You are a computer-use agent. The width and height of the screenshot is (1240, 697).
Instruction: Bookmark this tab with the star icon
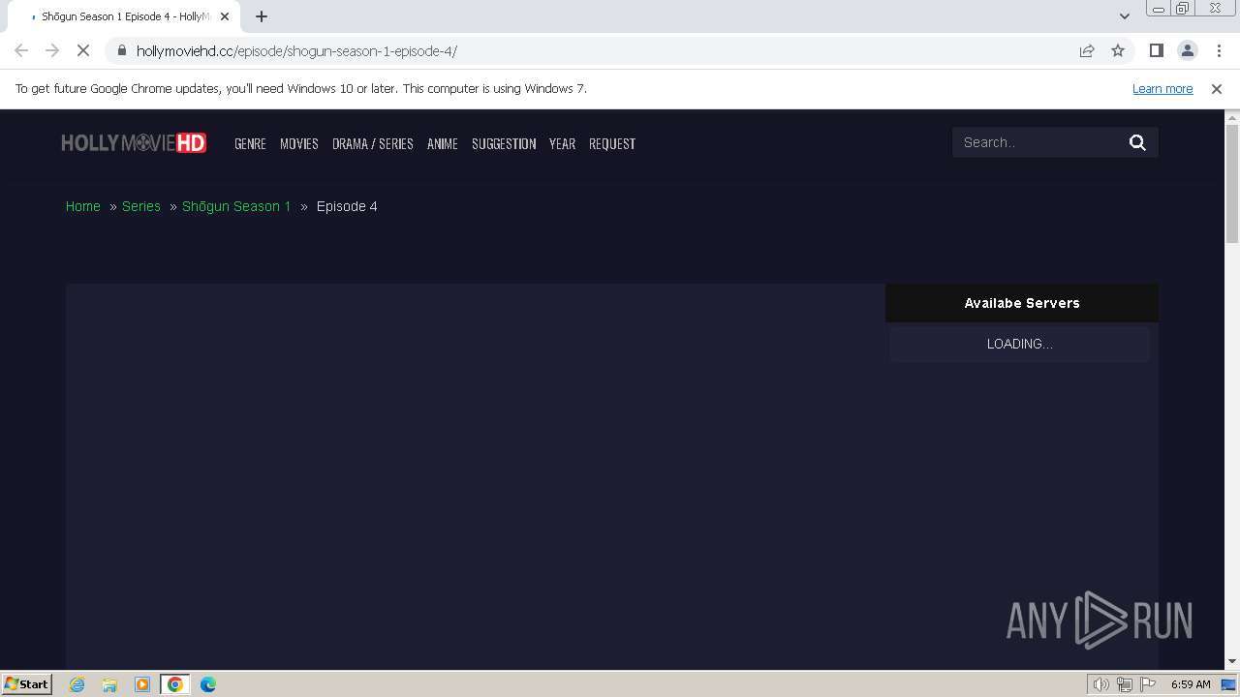click(1118, 50)
